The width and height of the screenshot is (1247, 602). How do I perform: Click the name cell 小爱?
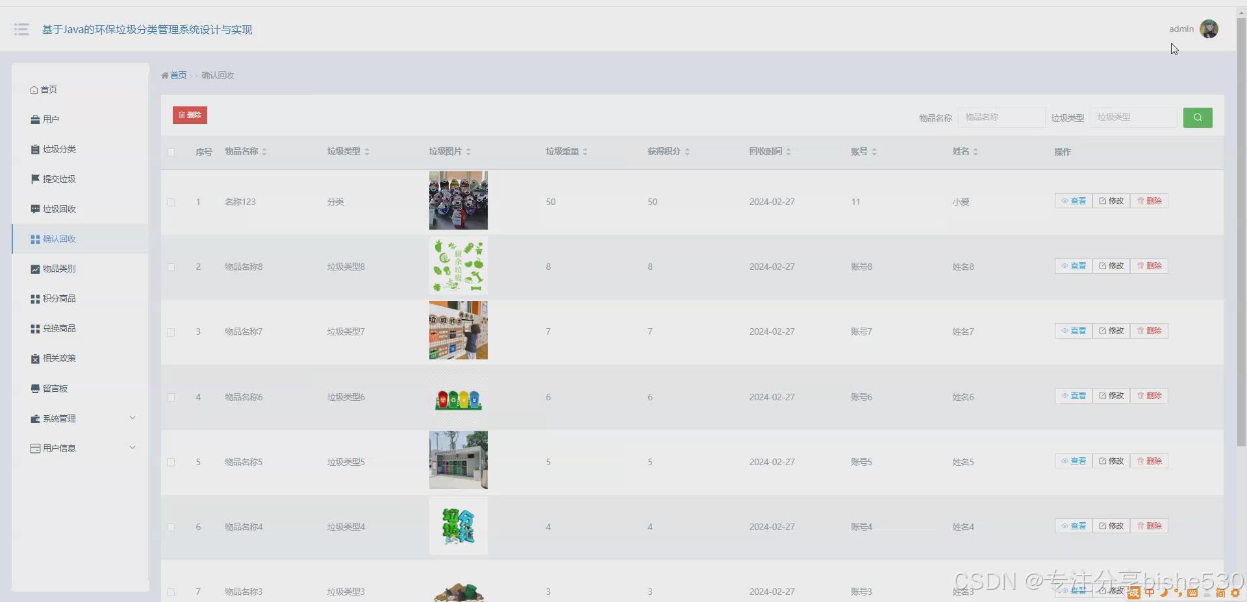click(x=961, y=202)
